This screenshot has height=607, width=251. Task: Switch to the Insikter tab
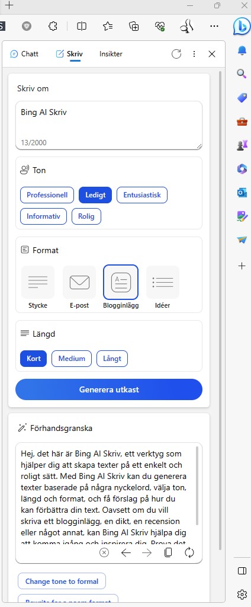click(x=111, y=54)
